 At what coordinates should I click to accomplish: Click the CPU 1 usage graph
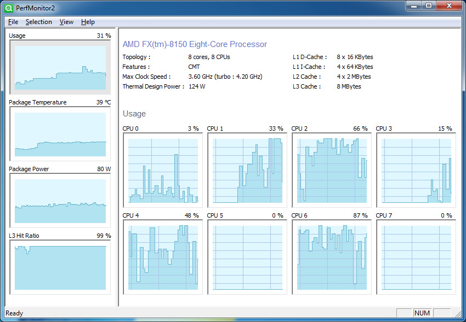point(247,171)
